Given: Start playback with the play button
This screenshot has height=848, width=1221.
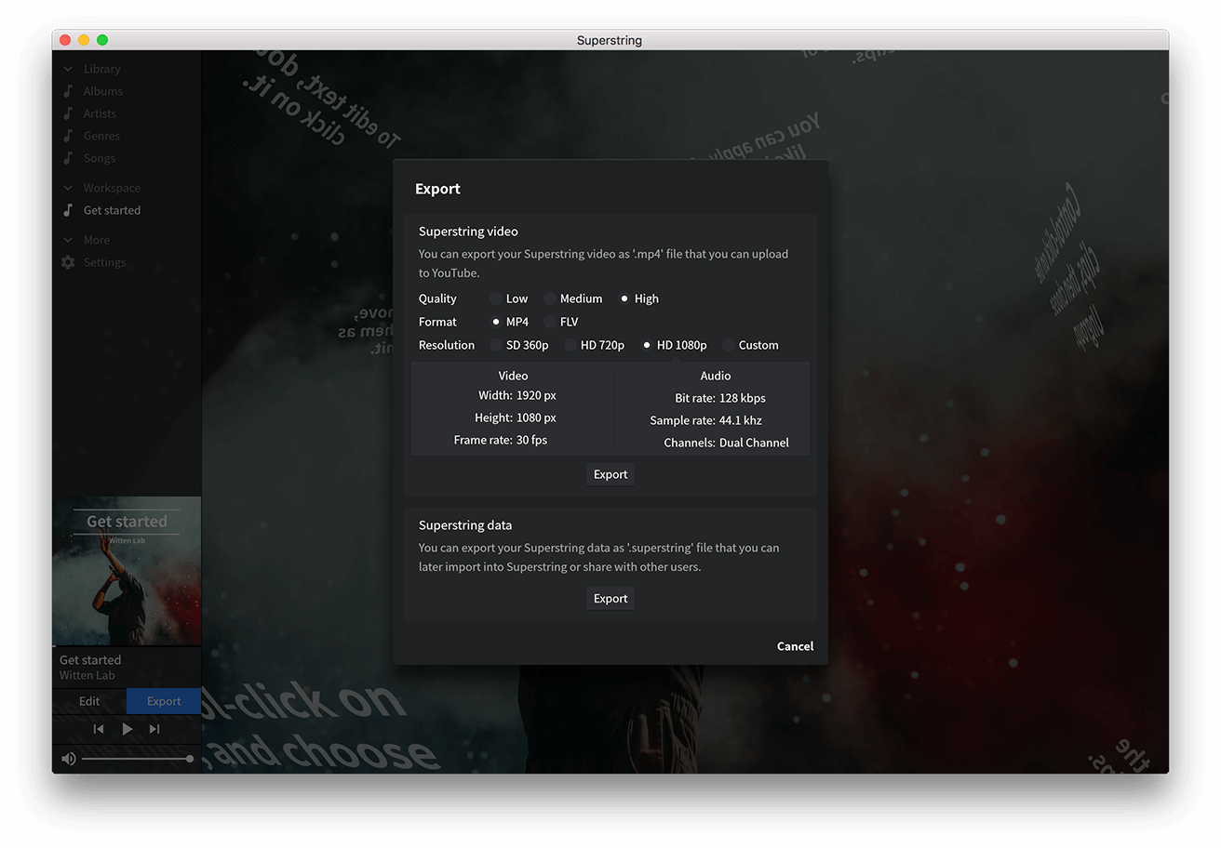Looking at the screenshot, I should (x=127, y=729).
